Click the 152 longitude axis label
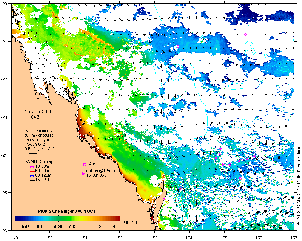302x241 pixels. click(x=119, y=238)
